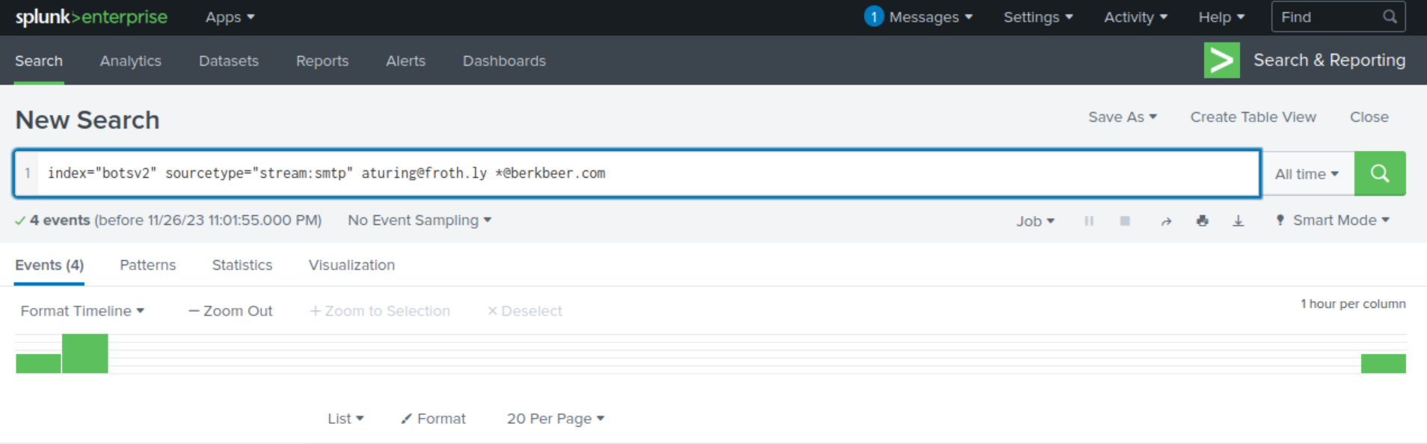Switch to the Statistics tab
Screen dimensions: 1427x444
point(242,265)
